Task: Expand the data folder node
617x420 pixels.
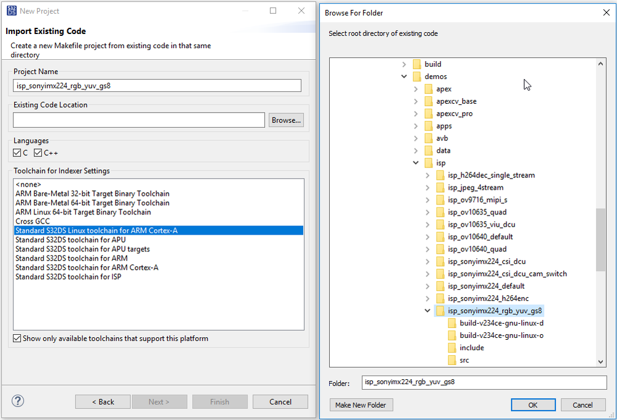Action: (x=416, y=150)
